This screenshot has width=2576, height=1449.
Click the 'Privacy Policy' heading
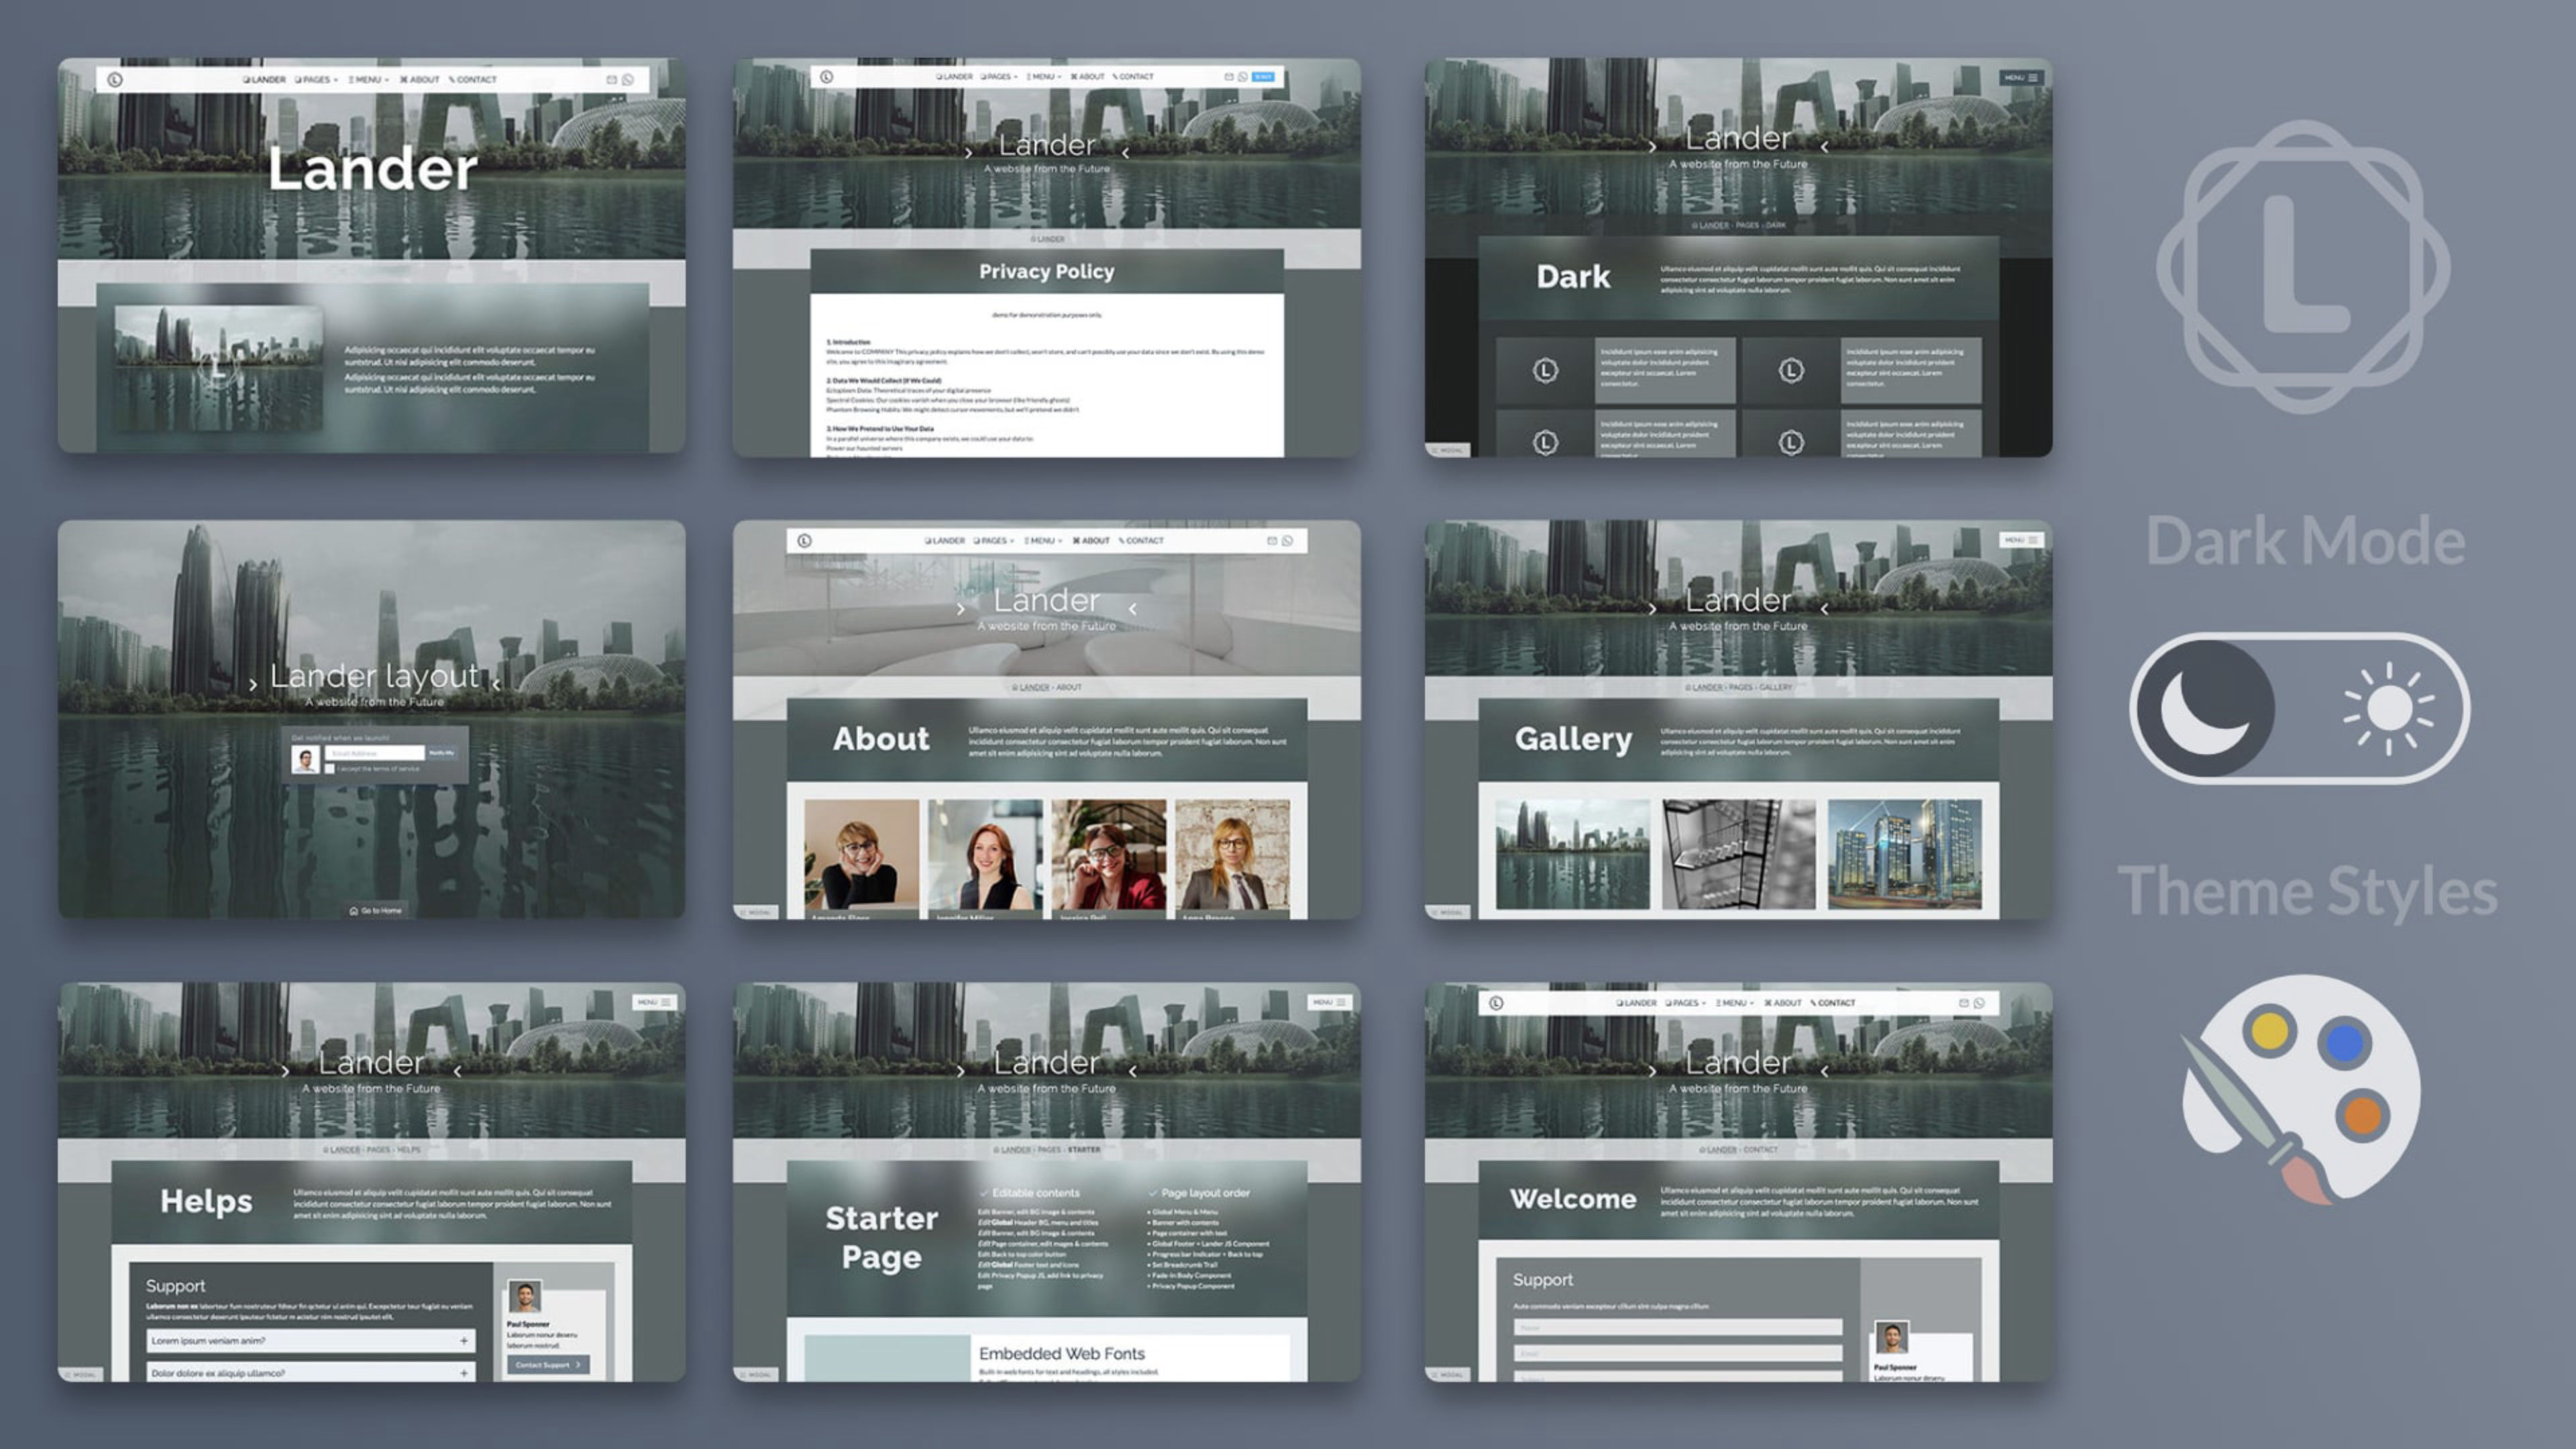tap(1046, 271)
